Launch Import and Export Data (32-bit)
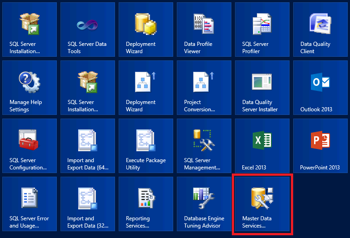Image resolution: width=350 pixels, height=238 pixels. coord(87,204)
